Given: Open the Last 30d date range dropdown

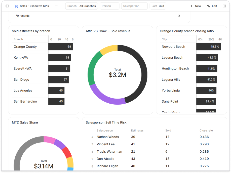Looking at the screenshot, I should coord(158,6).
